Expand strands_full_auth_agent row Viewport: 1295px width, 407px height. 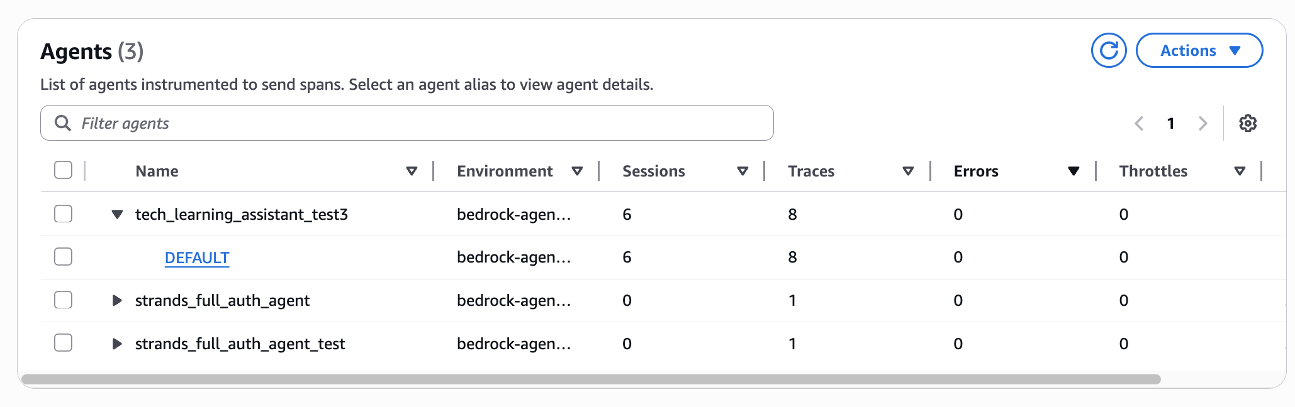(117, 300)
